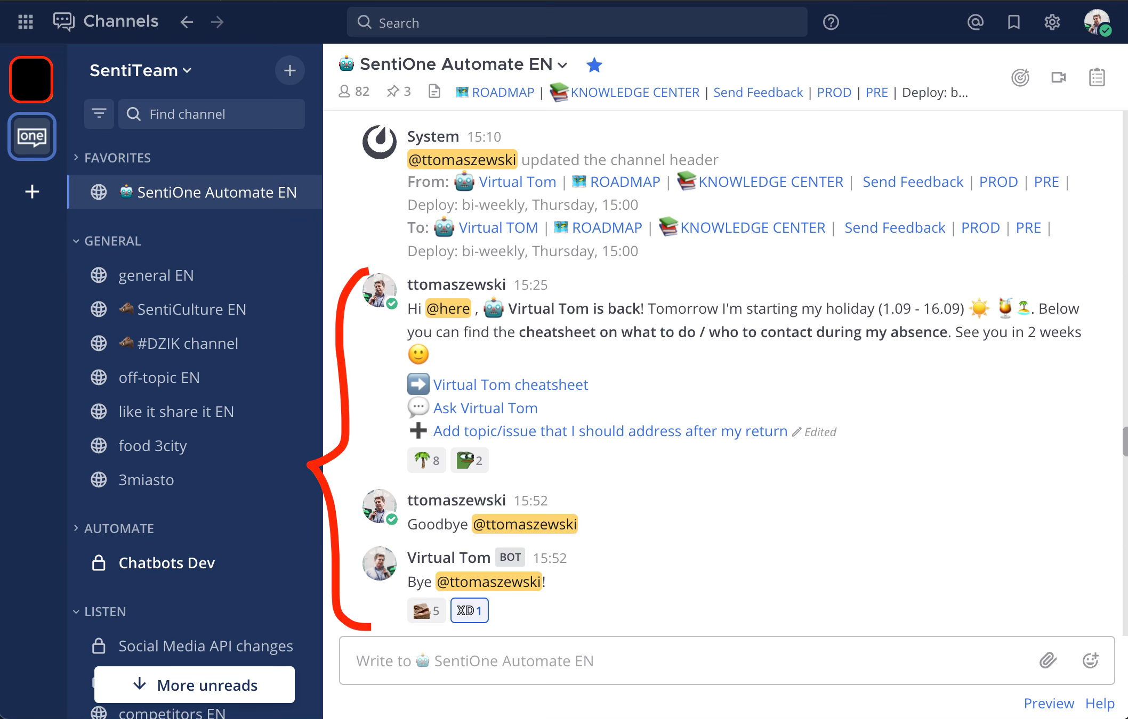Open the general EN channel
Screen dimensions: 1128x719
pyautogui.click(x=156, y=275)
